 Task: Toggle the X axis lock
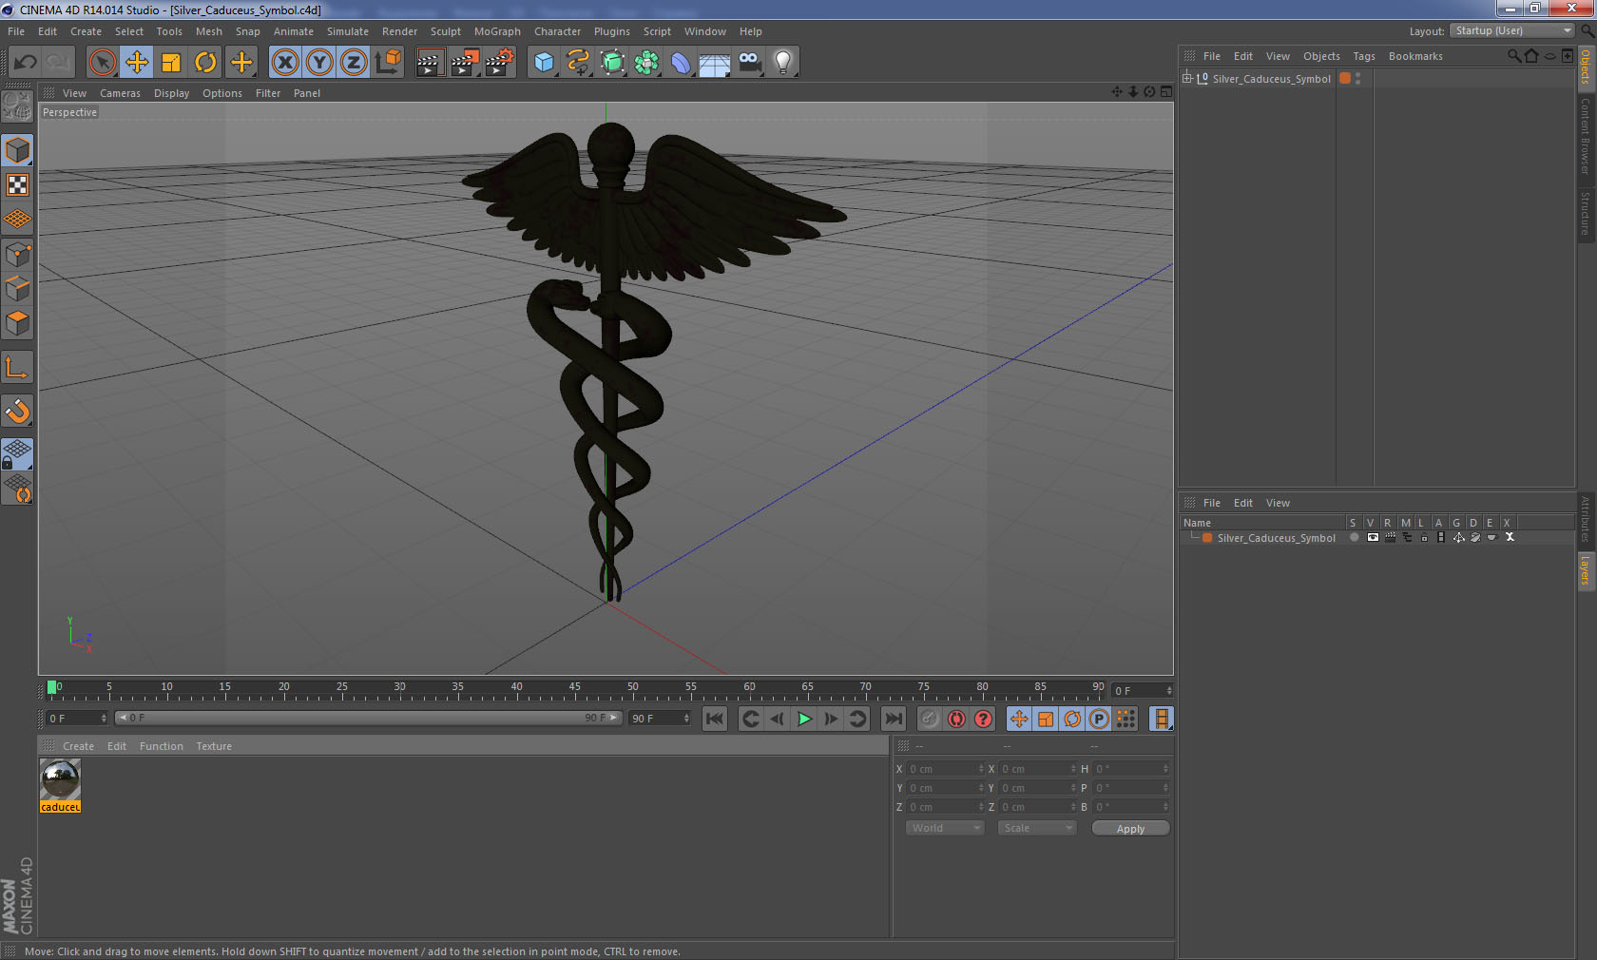click(284, 63)
